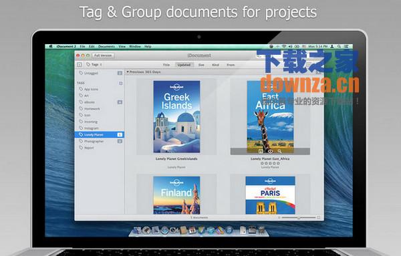This screenshot has height=256, width=401.
Task: Select the eBooks tag
Action: point(100,102)
